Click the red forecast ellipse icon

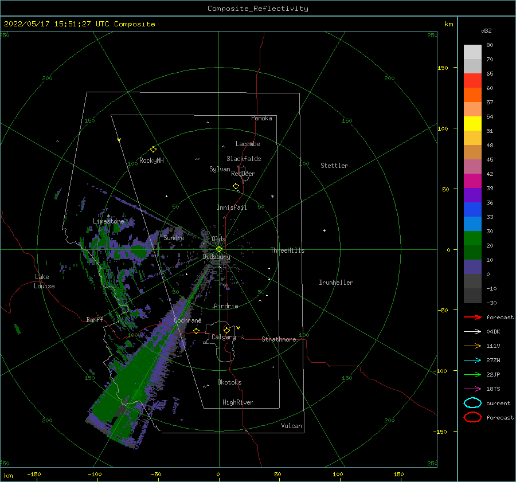click(x=472, y=417)
